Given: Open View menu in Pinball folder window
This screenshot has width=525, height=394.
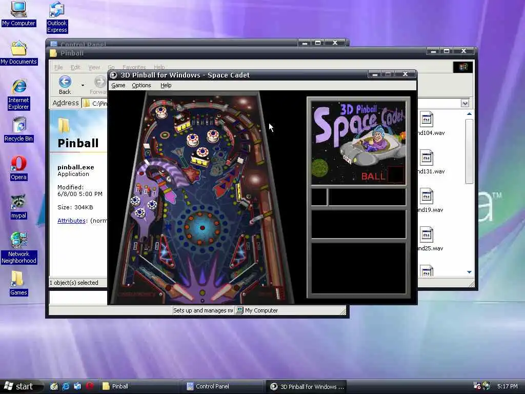Looking at the screenshot, I should [94, 67].
